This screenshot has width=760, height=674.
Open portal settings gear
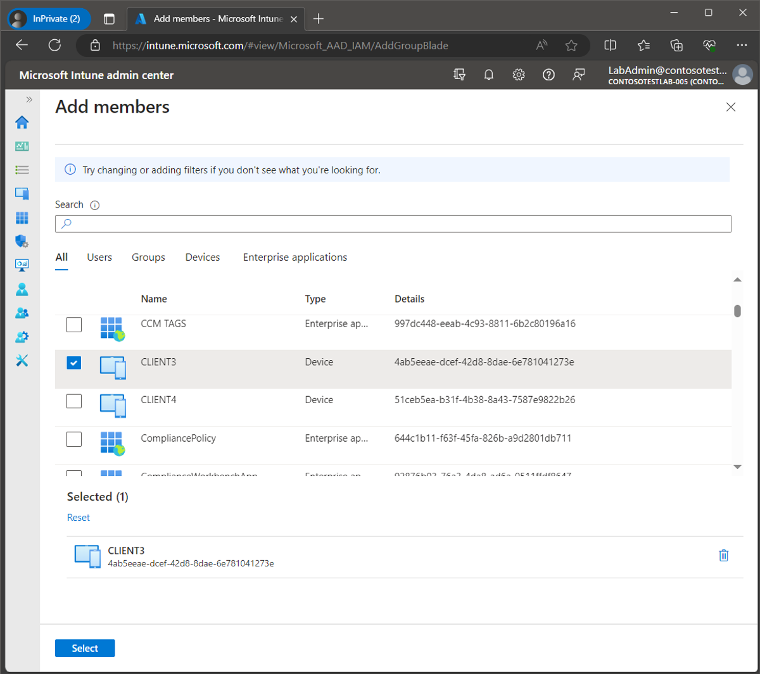[x=519, y=75]
